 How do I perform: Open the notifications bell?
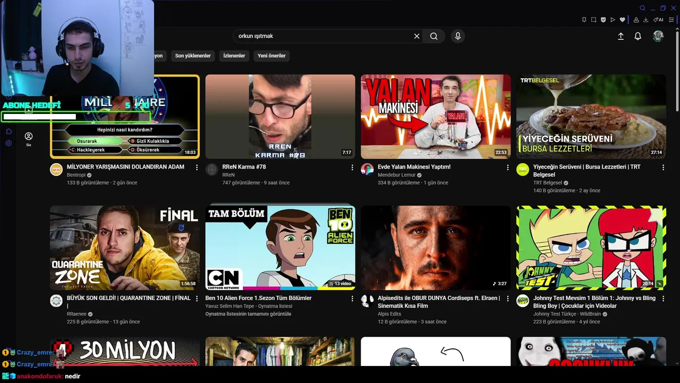coord(638,36)
